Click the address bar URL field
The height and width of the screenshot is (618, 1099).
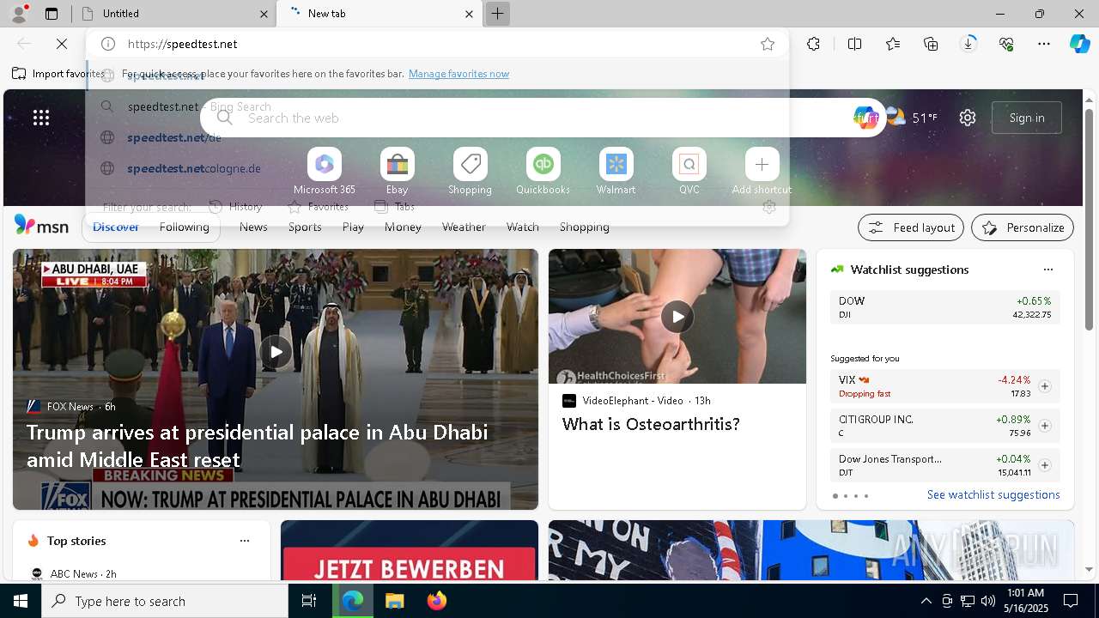pos(438,44)
